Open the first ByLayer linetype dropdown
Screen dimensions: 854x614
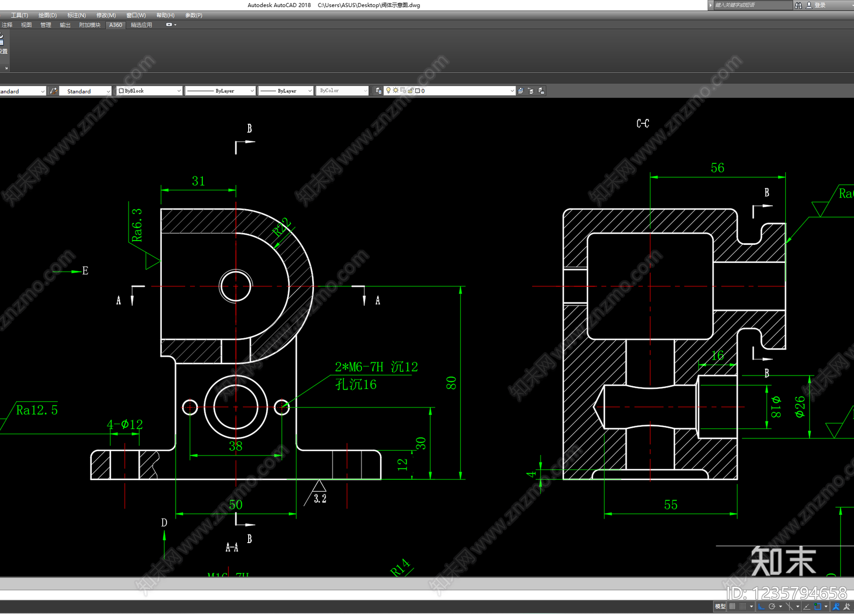(220, 91)
